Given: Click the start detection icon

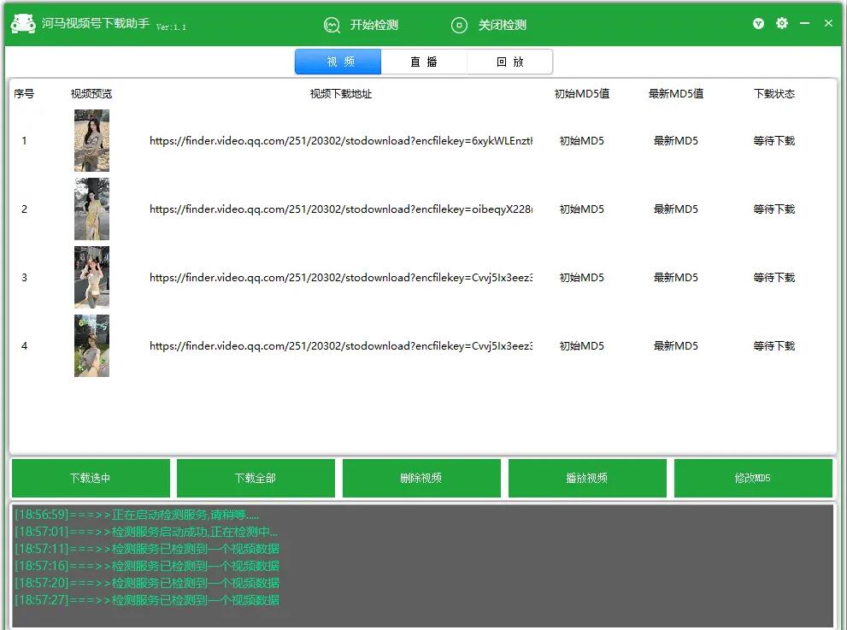Looking at the screenshot, I should [x=332, y=25].
